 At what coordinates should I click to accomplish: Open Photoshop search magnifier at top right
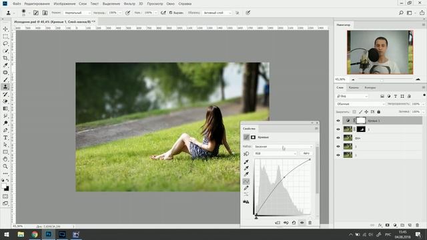click(x=401, y=13)
